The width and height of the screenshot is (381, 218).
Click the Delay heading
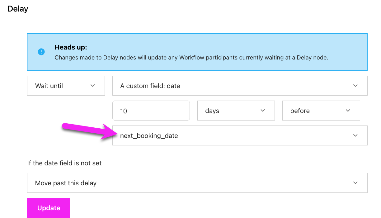click(x=18, y=9)
